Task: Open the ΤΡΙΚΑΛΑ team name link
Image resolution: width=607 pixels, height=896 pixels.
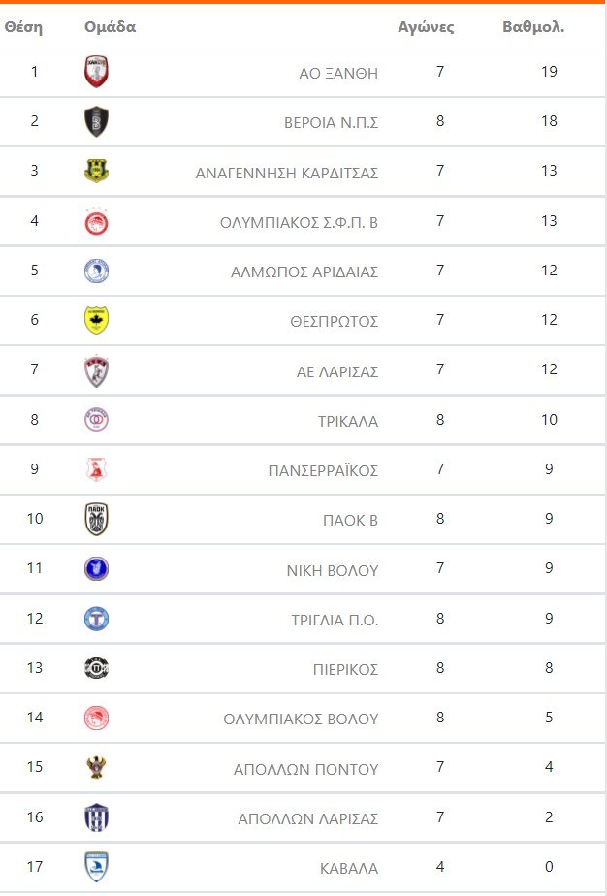Action: click(x=345, y=421)
